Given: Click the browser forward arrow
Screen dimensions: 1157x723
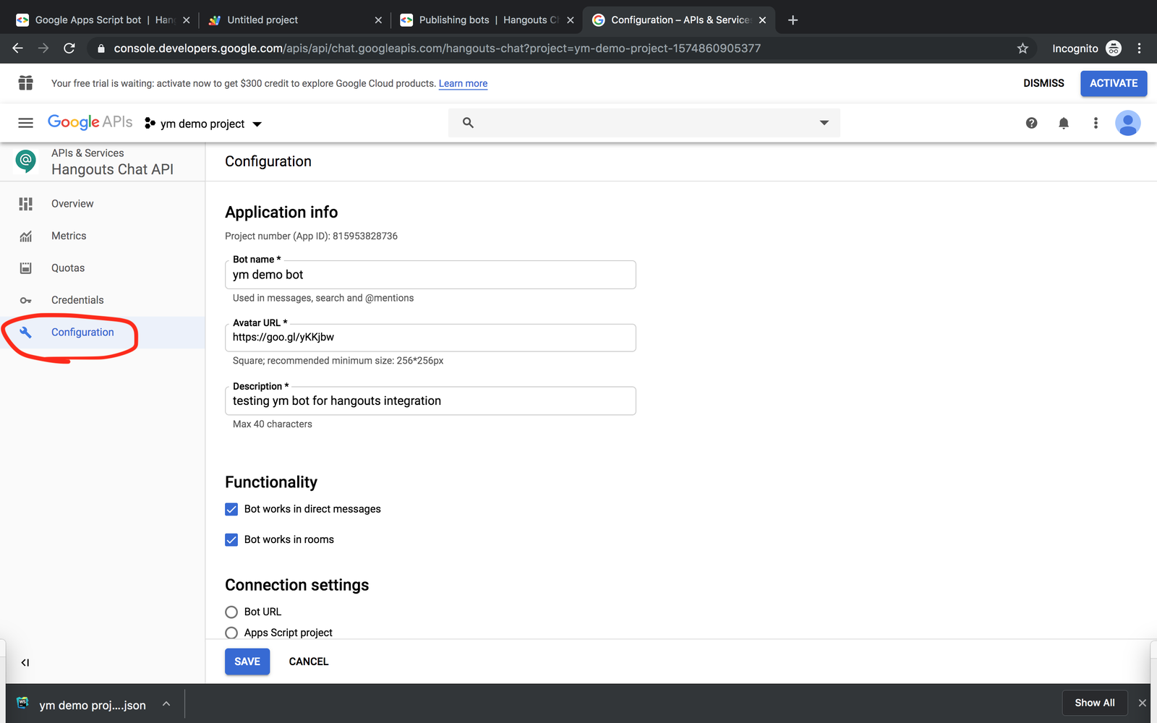Looking at the screenshot, I should coord(43,48).
